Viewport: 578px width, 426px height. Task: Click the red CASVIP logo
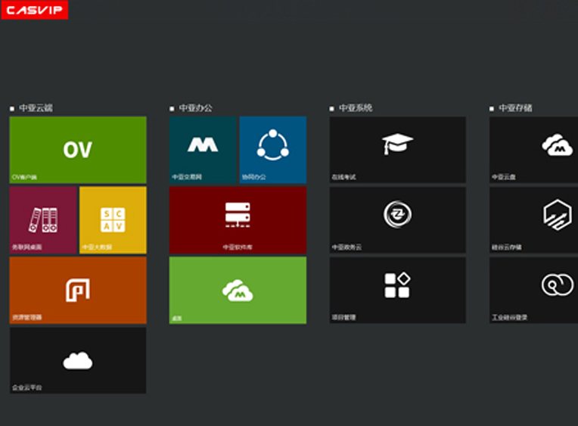click(35, 10)
